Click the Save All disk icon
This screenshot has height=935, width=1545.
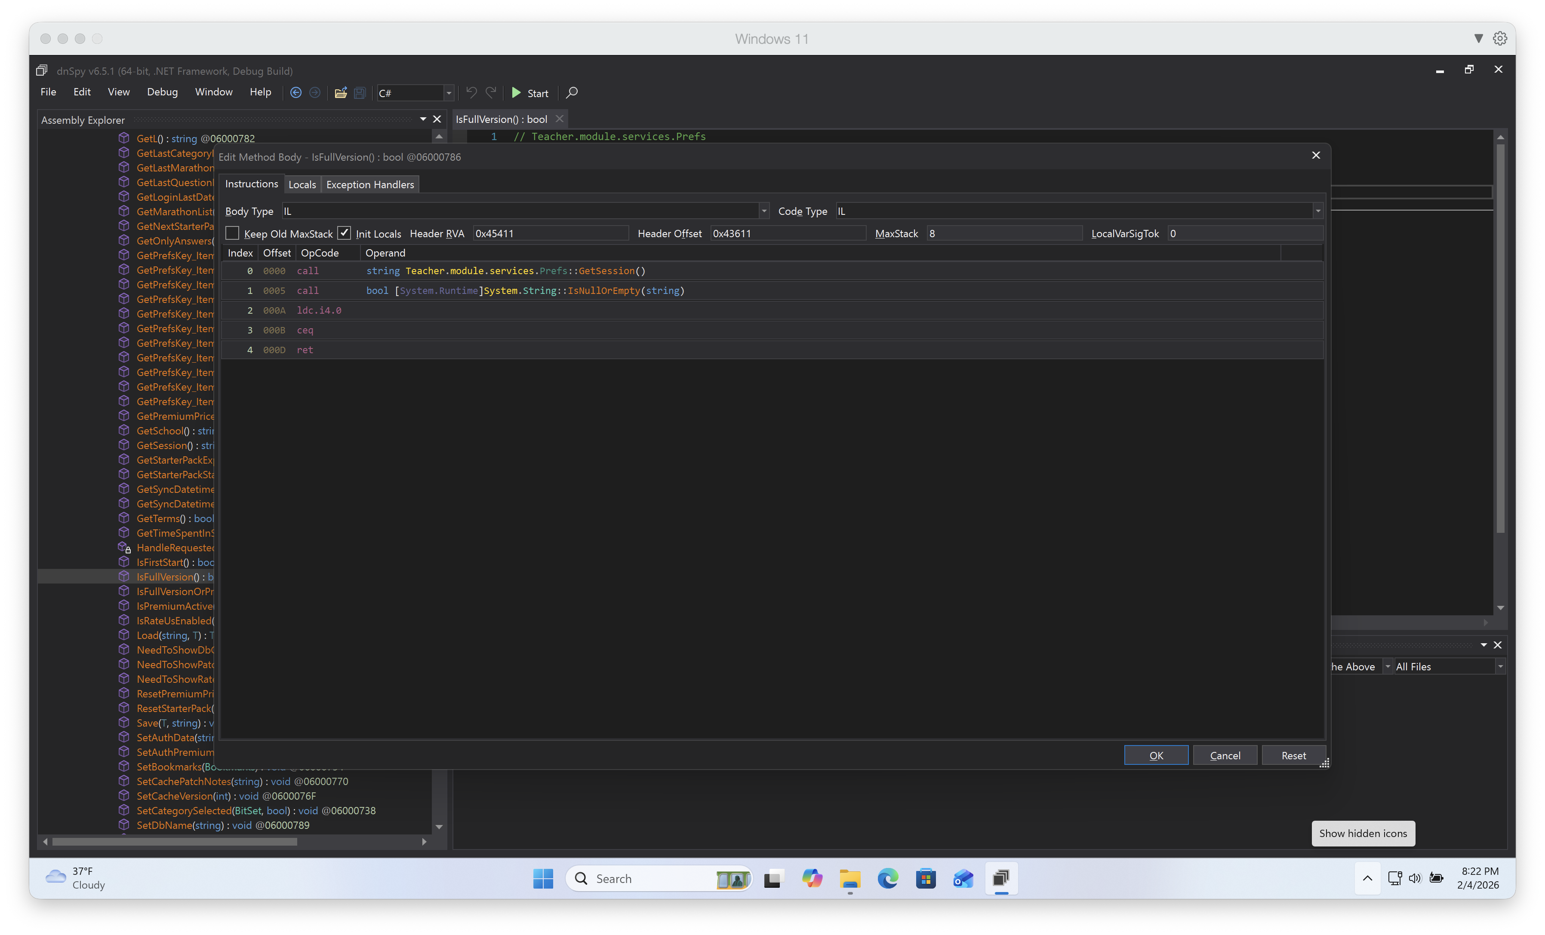coord(360,93)
